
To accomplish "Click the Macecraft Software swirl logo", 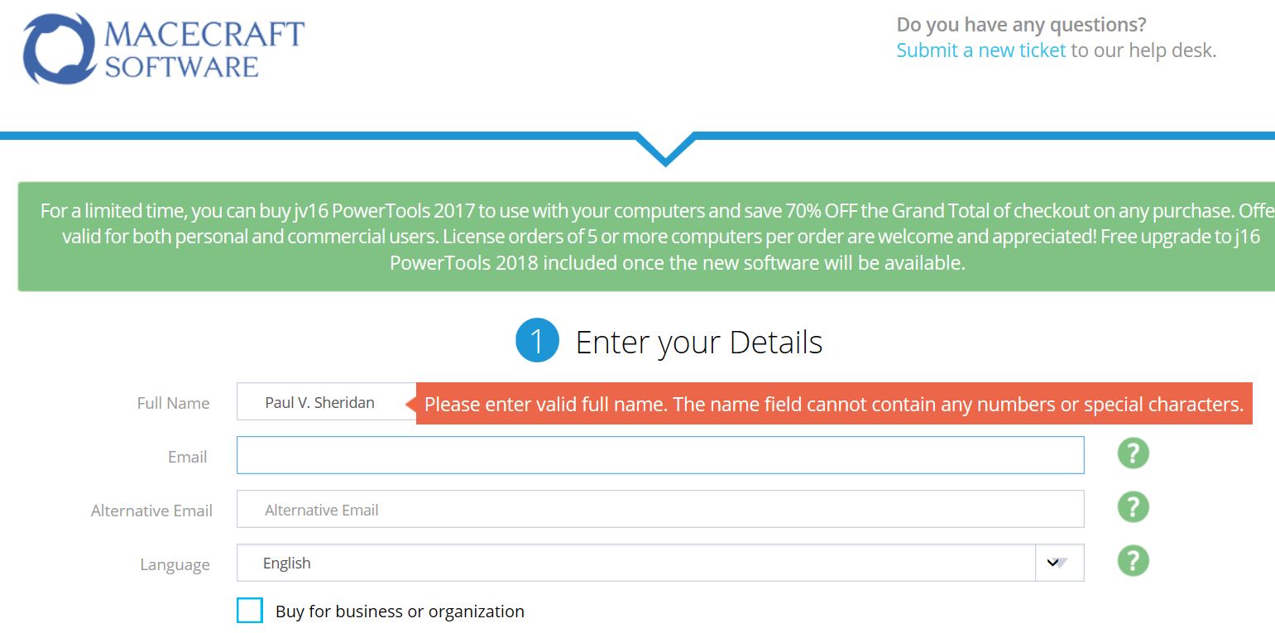I will [60, 49].
